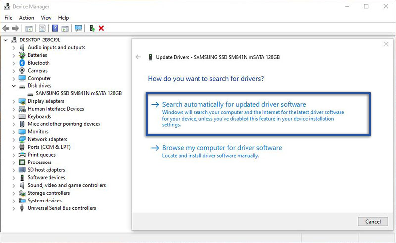Expand the Network adapters chevron

coord(14,140)
